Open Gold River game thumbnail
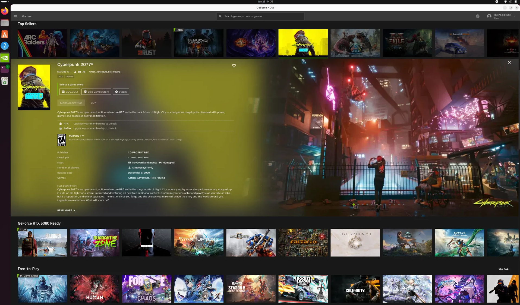The image size is (520, 305). coord(42,243)
